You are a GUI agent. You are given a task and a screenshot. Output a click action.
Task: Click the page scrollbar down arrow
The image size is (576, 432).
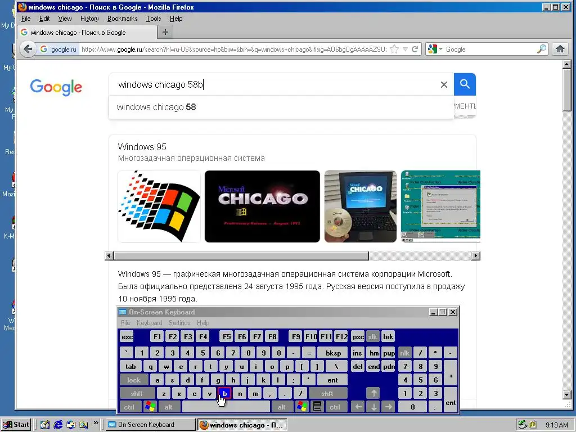[567, 395]
